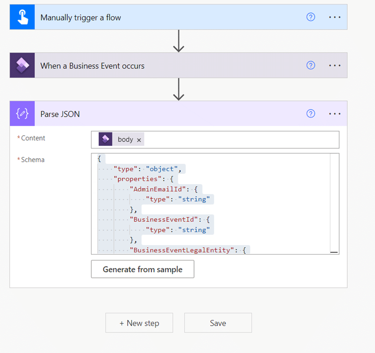
Task: Click the Parse JSON braces icon
Action: 22,114
